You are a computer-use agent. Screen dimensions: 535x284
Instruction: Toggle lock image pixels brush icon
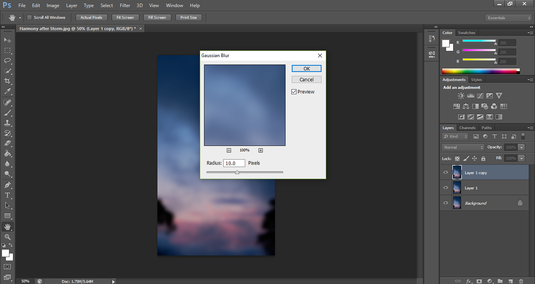coord(466,158)
